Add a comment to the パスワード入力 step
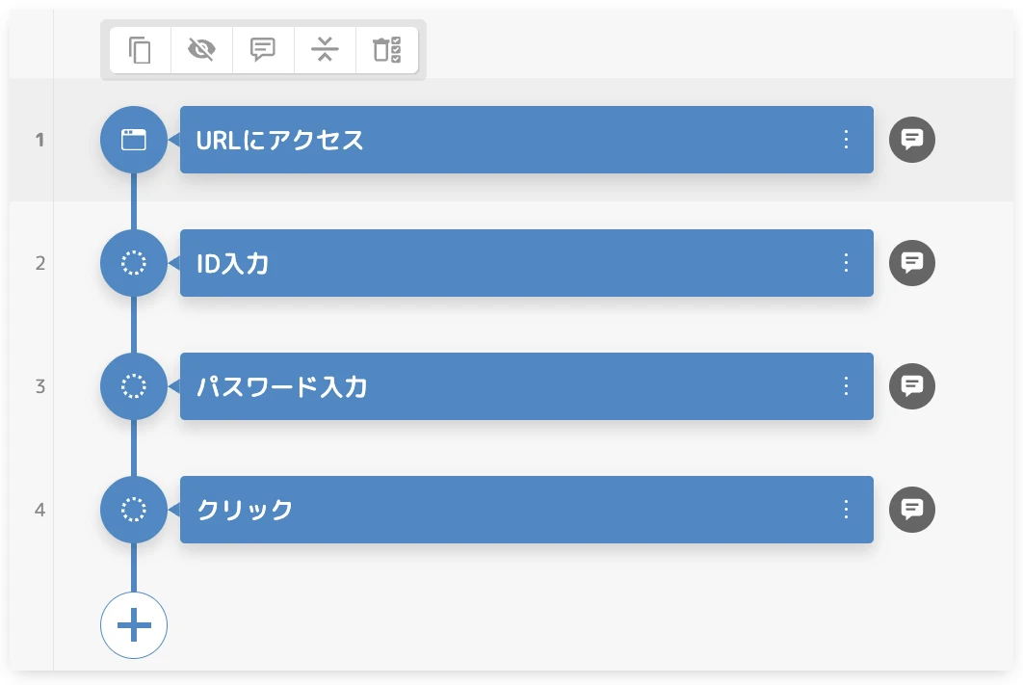The width and height of the screenshot is (1023, 685). click(x=912, y=386)
